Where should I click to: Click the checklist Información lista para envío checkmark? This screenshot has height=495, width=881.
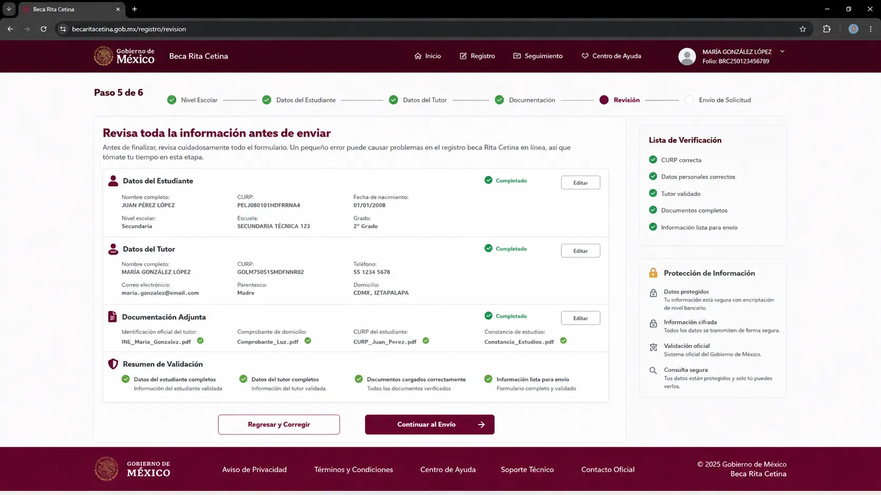pyautogui.click(x=653, y=227)
